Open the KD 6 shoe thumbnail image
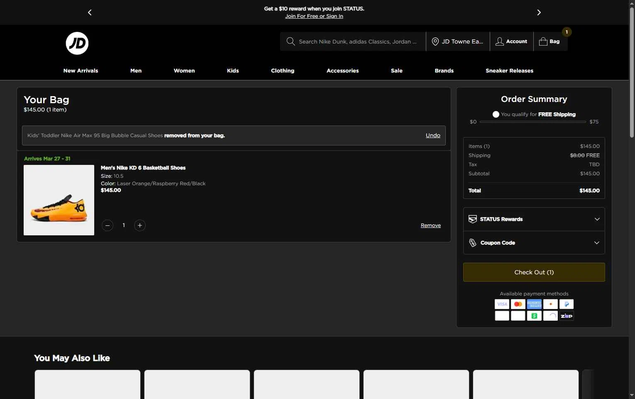 (59, 200)
